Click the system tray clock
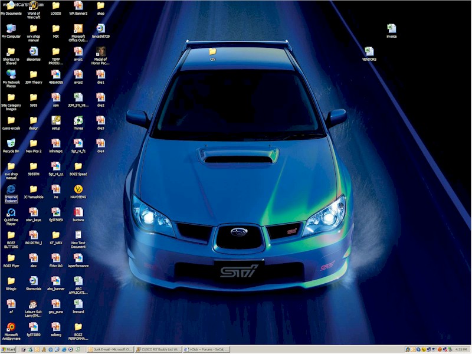The height and width of the screenshot is (354, 472). (461, 349)
